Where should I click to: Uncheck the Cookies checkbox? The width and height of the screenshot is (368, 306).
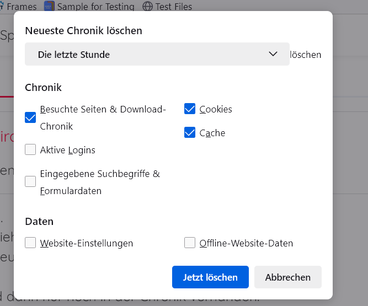click(x=190, y=109)
